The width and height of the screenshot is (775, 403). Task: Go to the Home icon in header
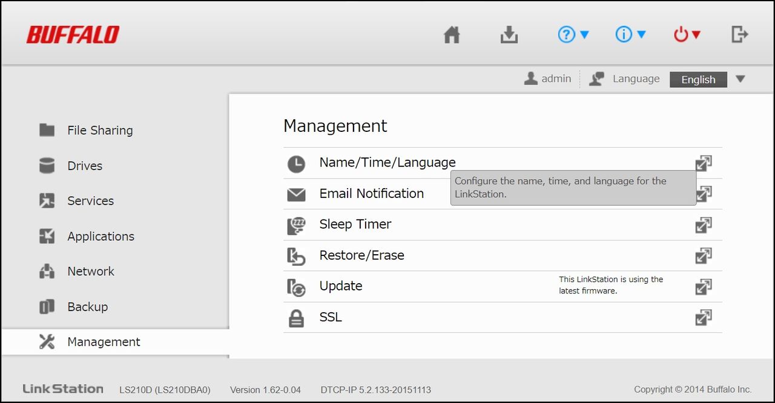click(452, 35)
